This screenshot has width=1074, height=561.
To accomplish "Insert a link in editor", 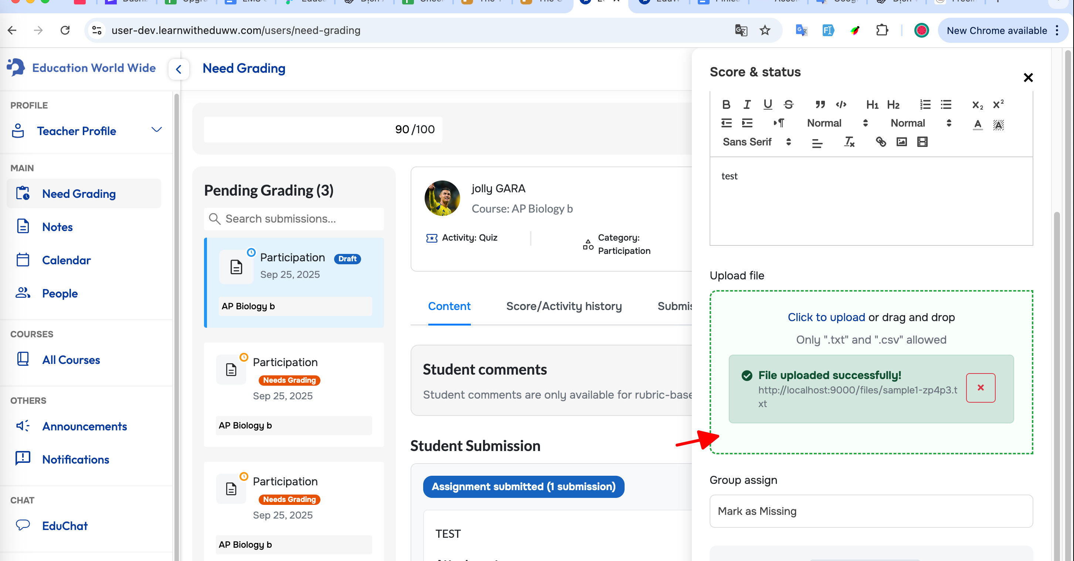I will click(x=881, y=142).
